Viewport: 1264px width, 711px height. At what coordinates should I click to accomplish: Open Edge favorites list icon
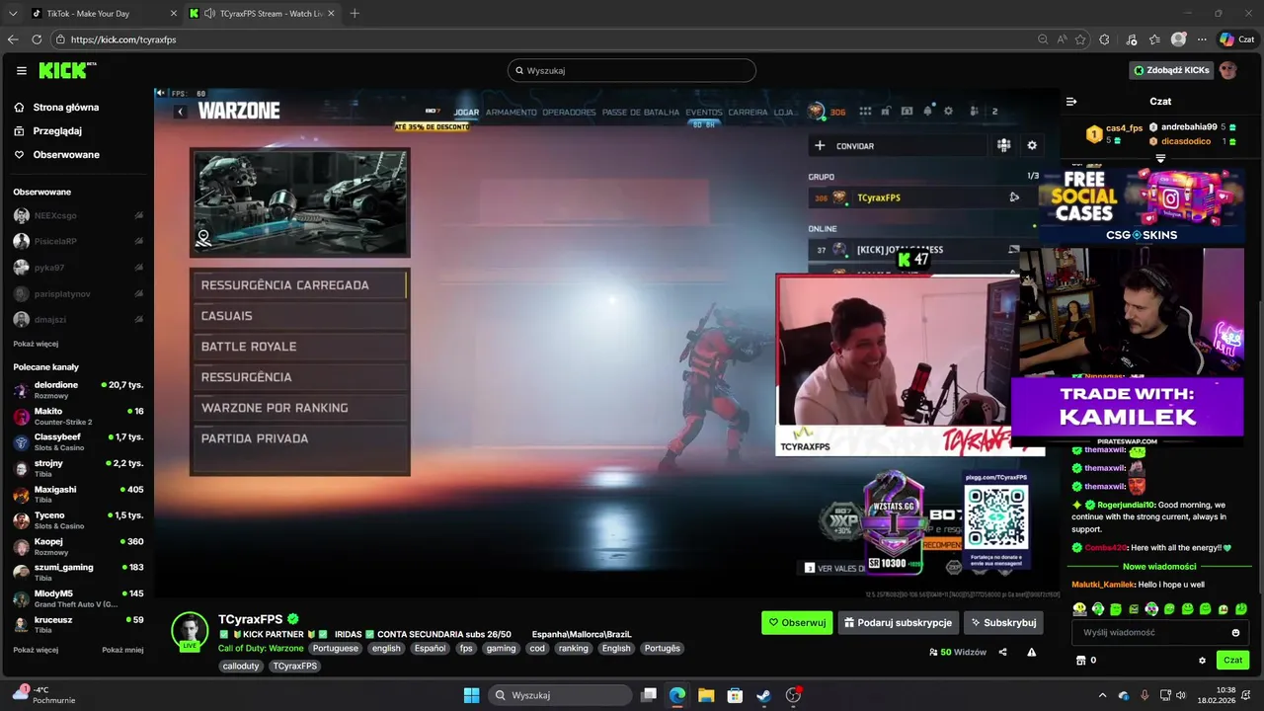click(x=1153, y=39)
